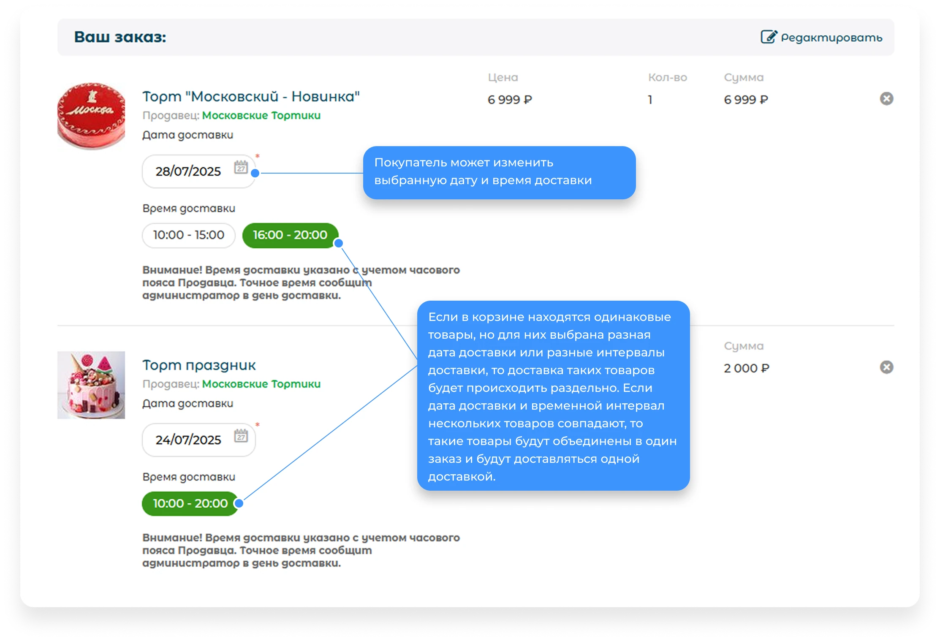Viewport: 940px width, 641px height.
Task: Select the 10:00 - 15:00 delivery interval
Action: click(188, 235)
